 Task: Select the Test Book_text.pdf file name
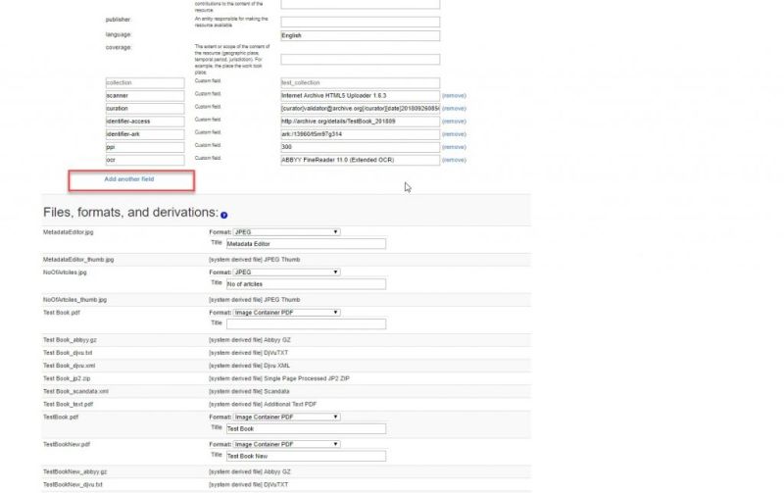click(68, 404)
